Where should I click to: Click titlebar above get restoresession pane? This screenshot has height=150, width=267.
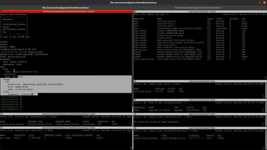pyautogui.click(x=200, y=114)
